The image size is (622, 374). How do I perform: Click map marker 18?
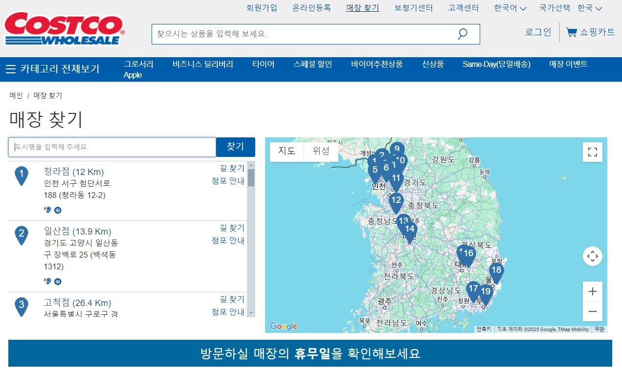(x=496, y=272)
